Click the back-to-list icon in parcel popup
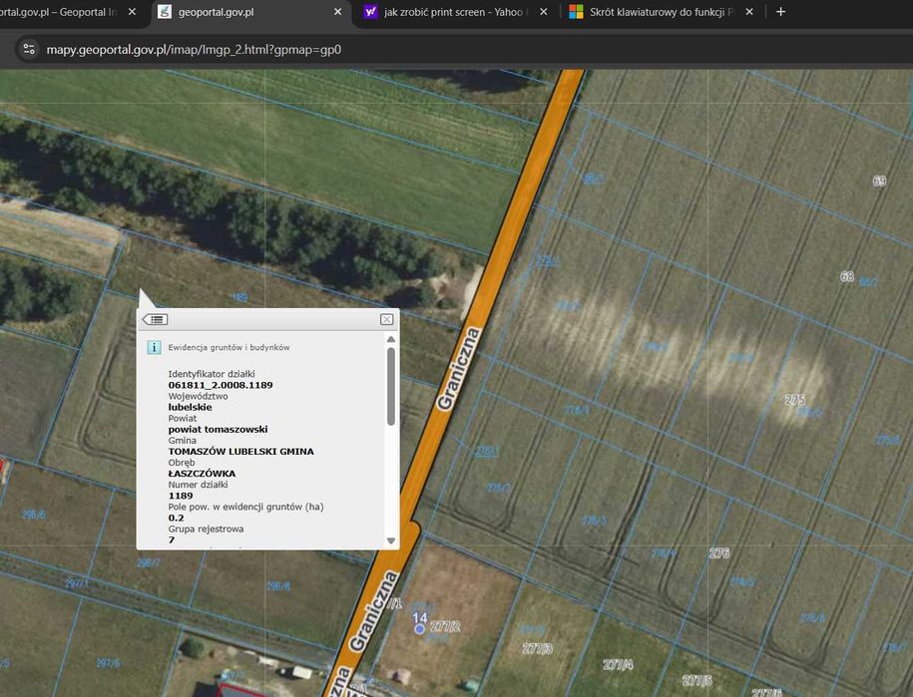The image size is (913, 697). (156, 319)
